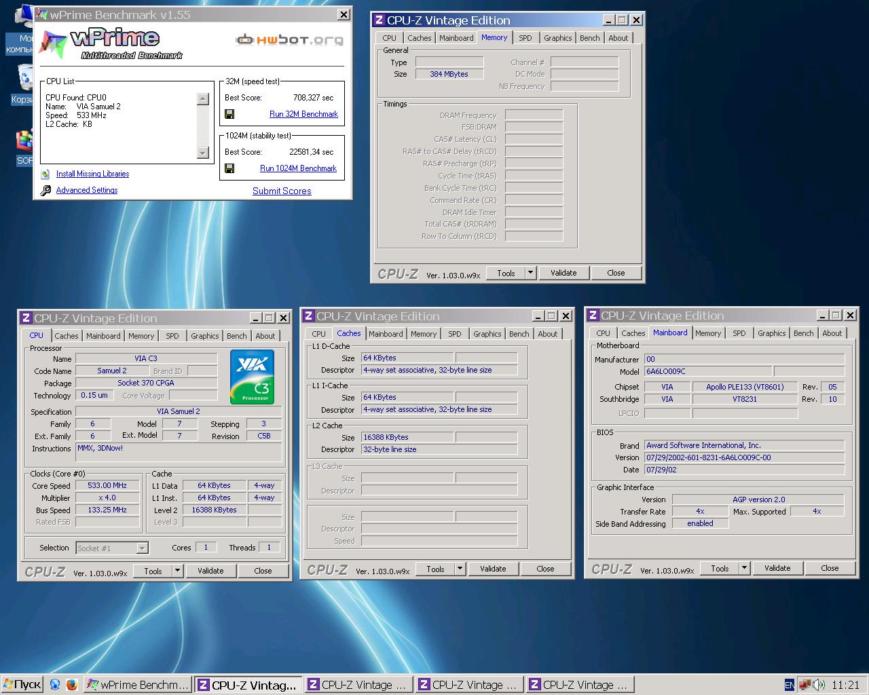Click the hwbot.org logo in wPrime
The image size is (869, 695).
tap(290, 40)
